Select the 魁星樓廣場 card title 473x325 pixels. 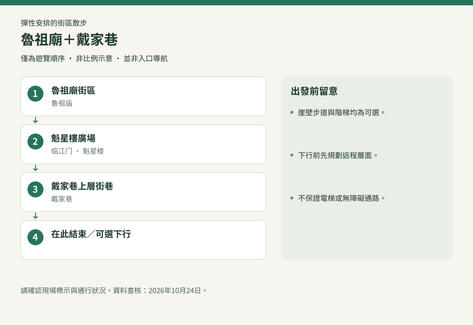[x=73, y=138]
